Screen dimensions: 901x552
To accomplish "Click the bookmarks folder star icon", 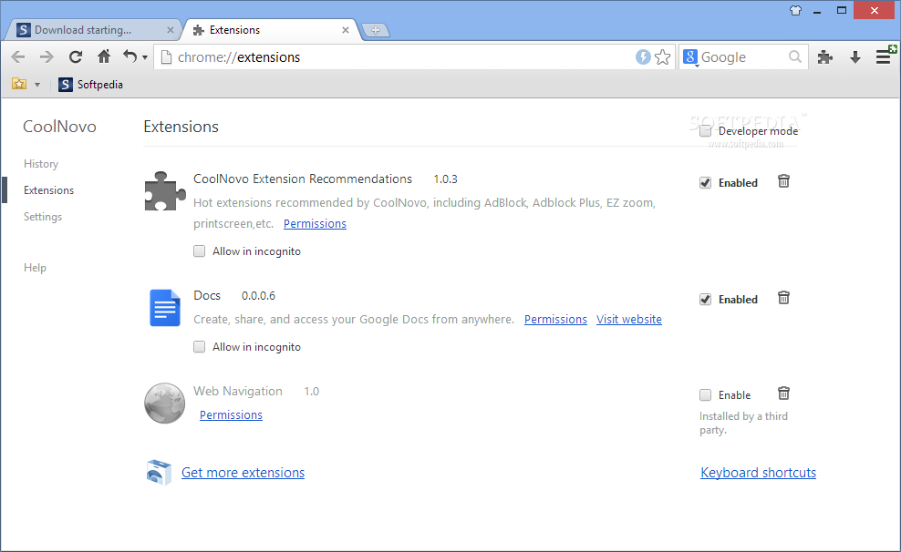I will 19,84.
